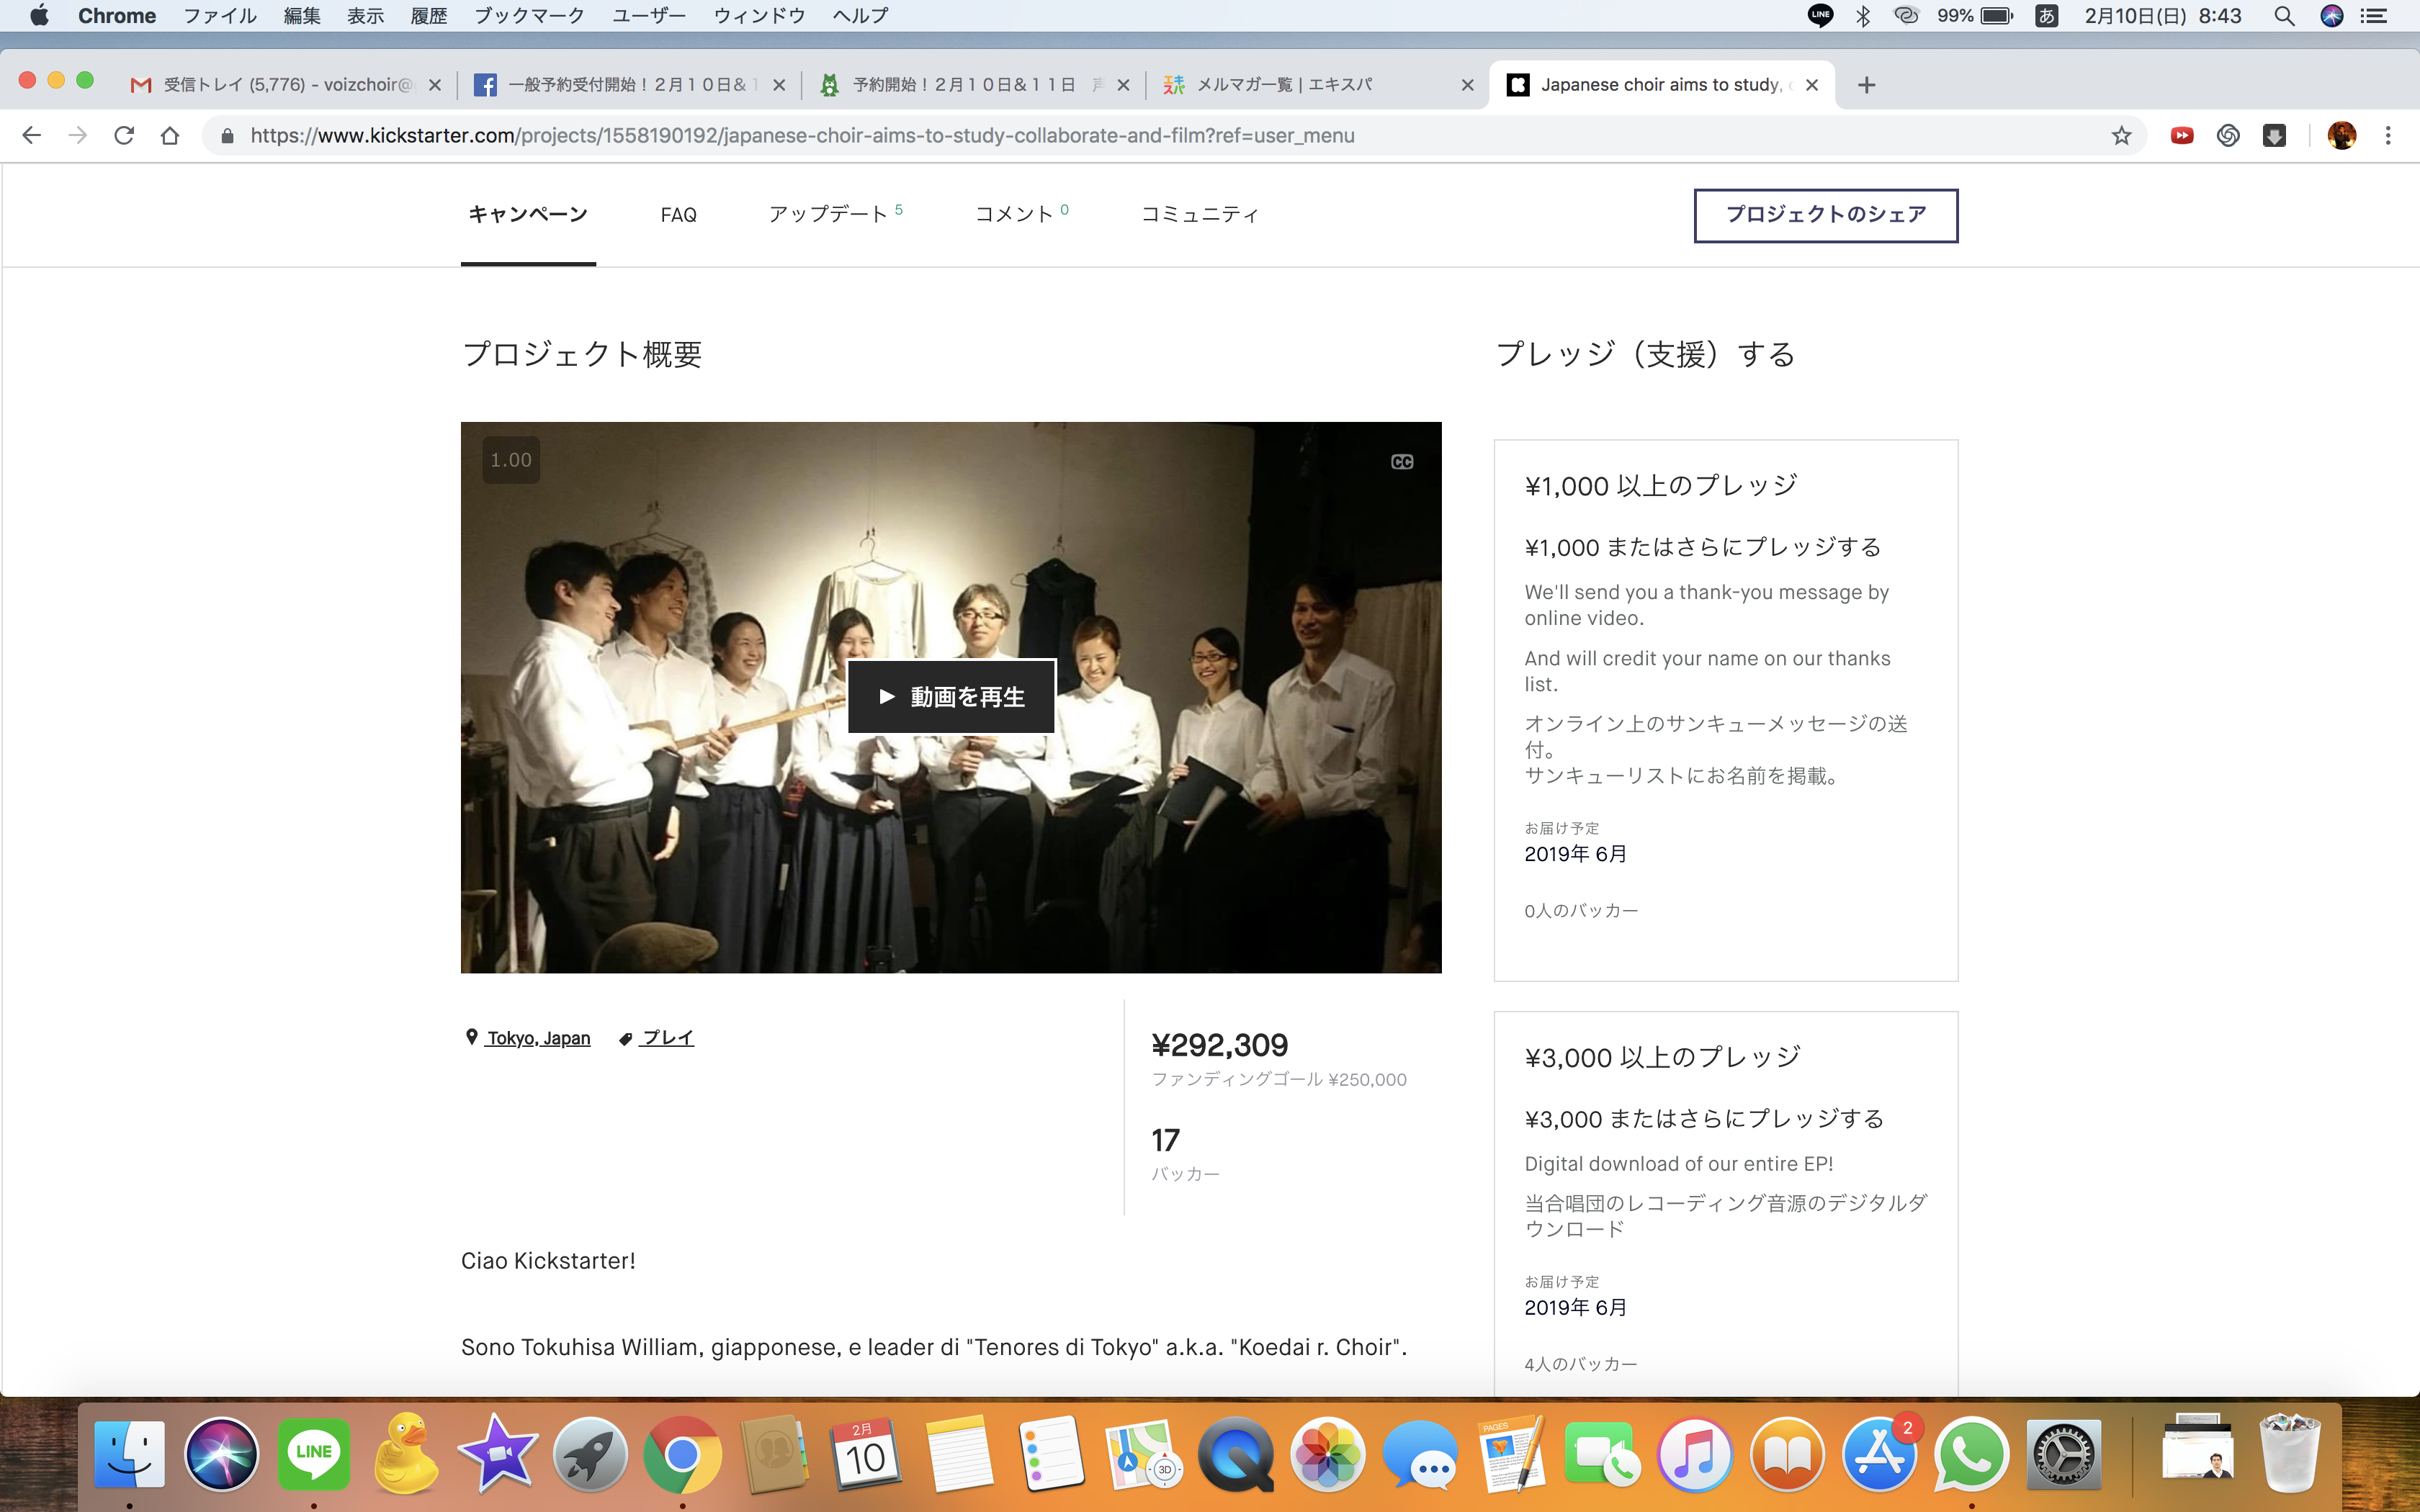Click the プレイ category tag link
The image size is (2420, 1512).
(x=667, y=1038)
